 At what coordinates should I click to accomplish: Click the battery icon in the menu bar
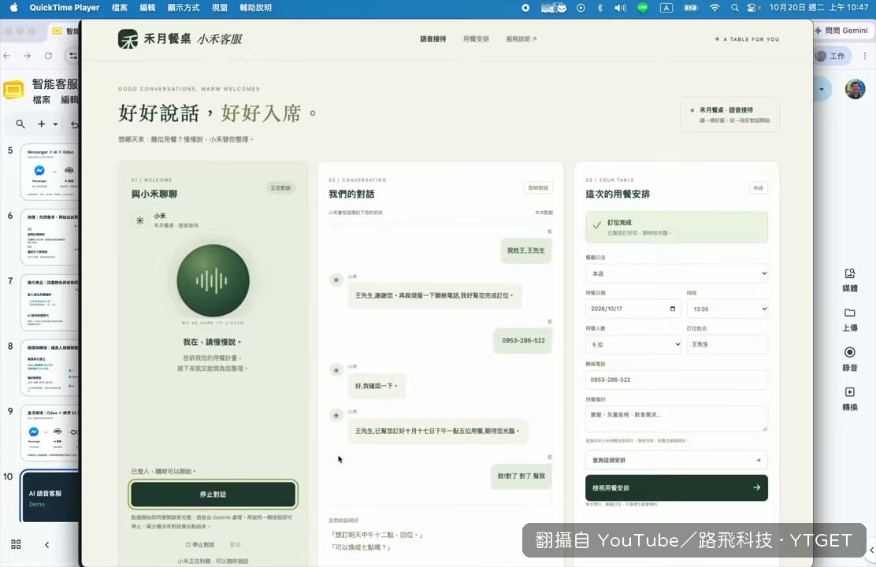[691, 8]
